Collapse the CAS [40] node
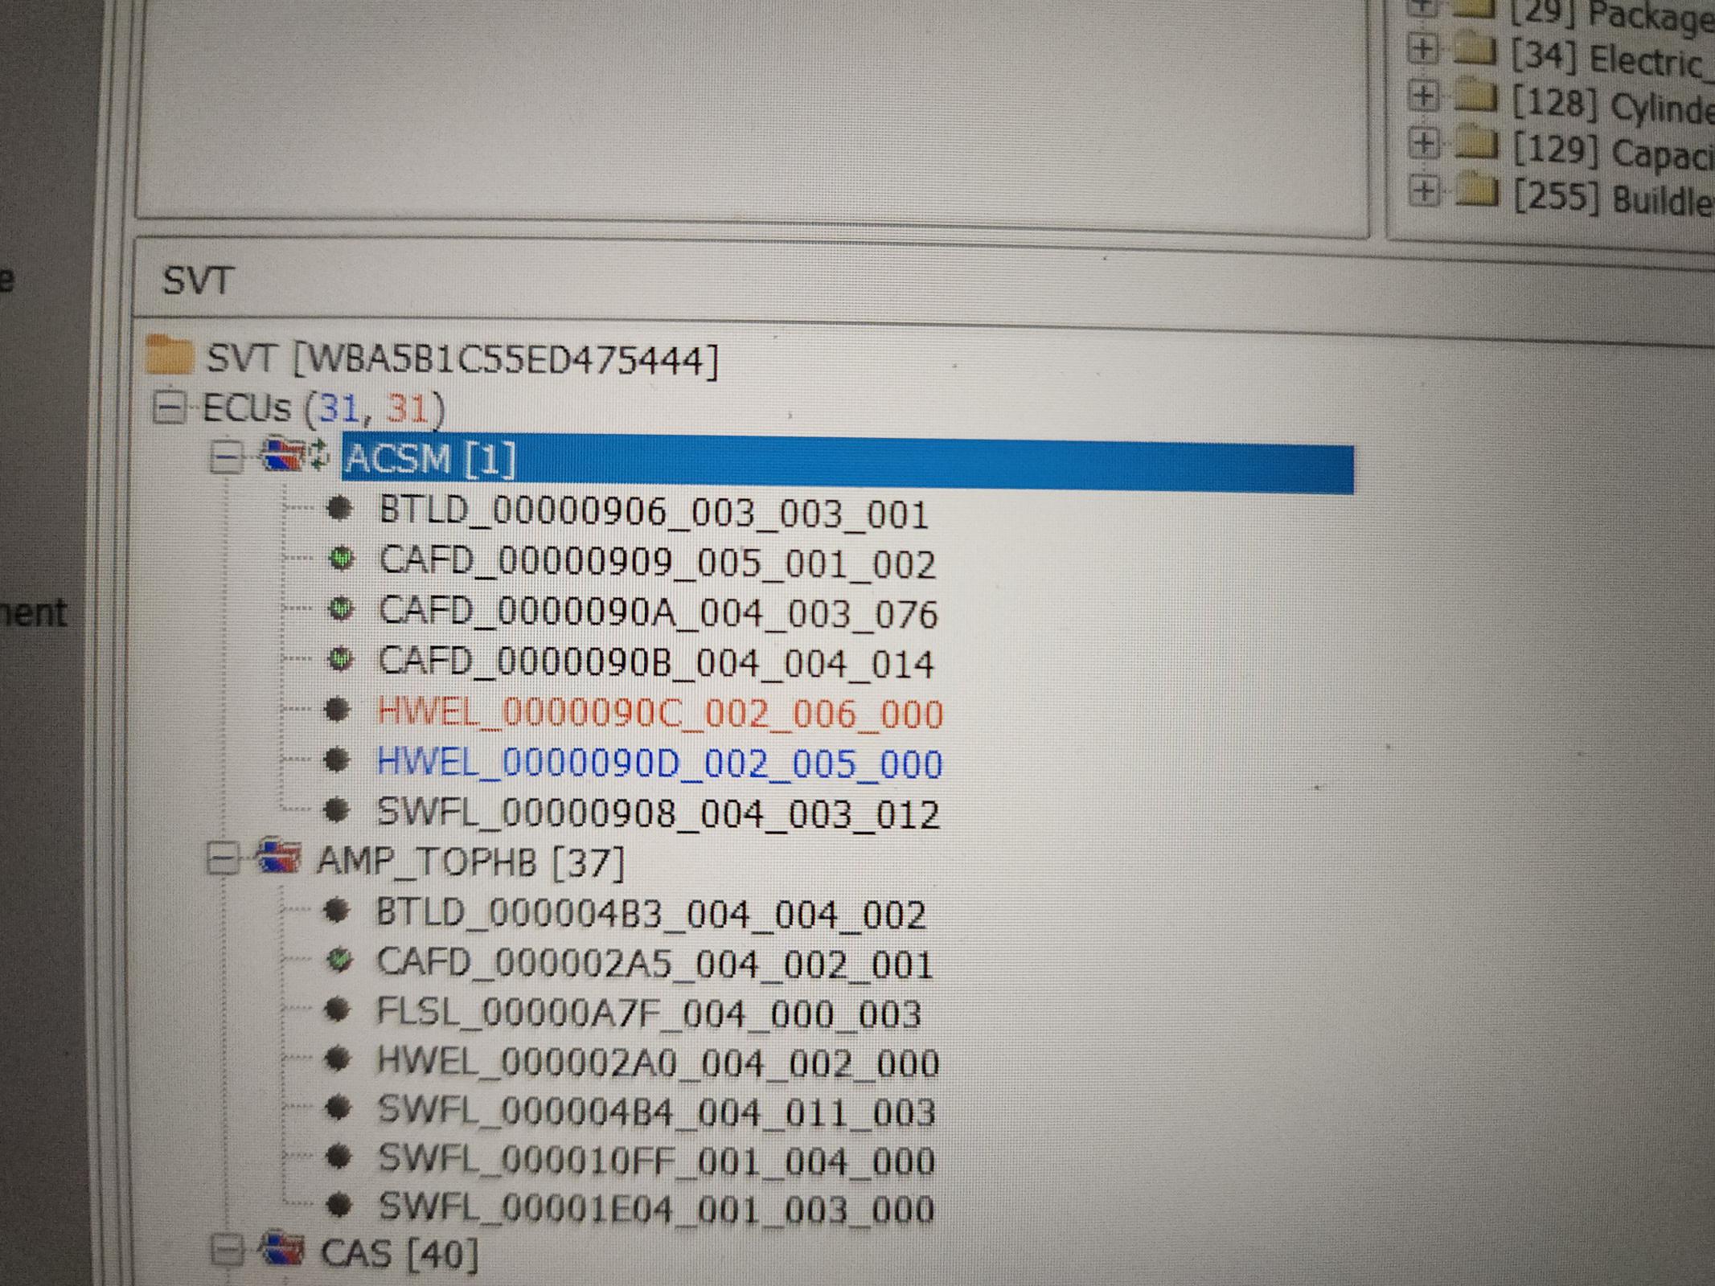 point(228,1251)
